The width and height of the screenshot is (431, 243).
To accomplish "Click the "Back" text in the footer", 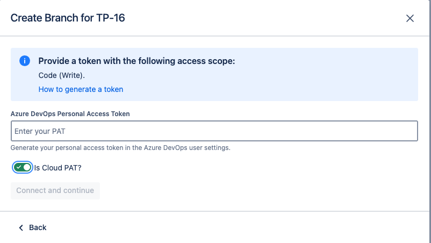I will tap(38, 227).
